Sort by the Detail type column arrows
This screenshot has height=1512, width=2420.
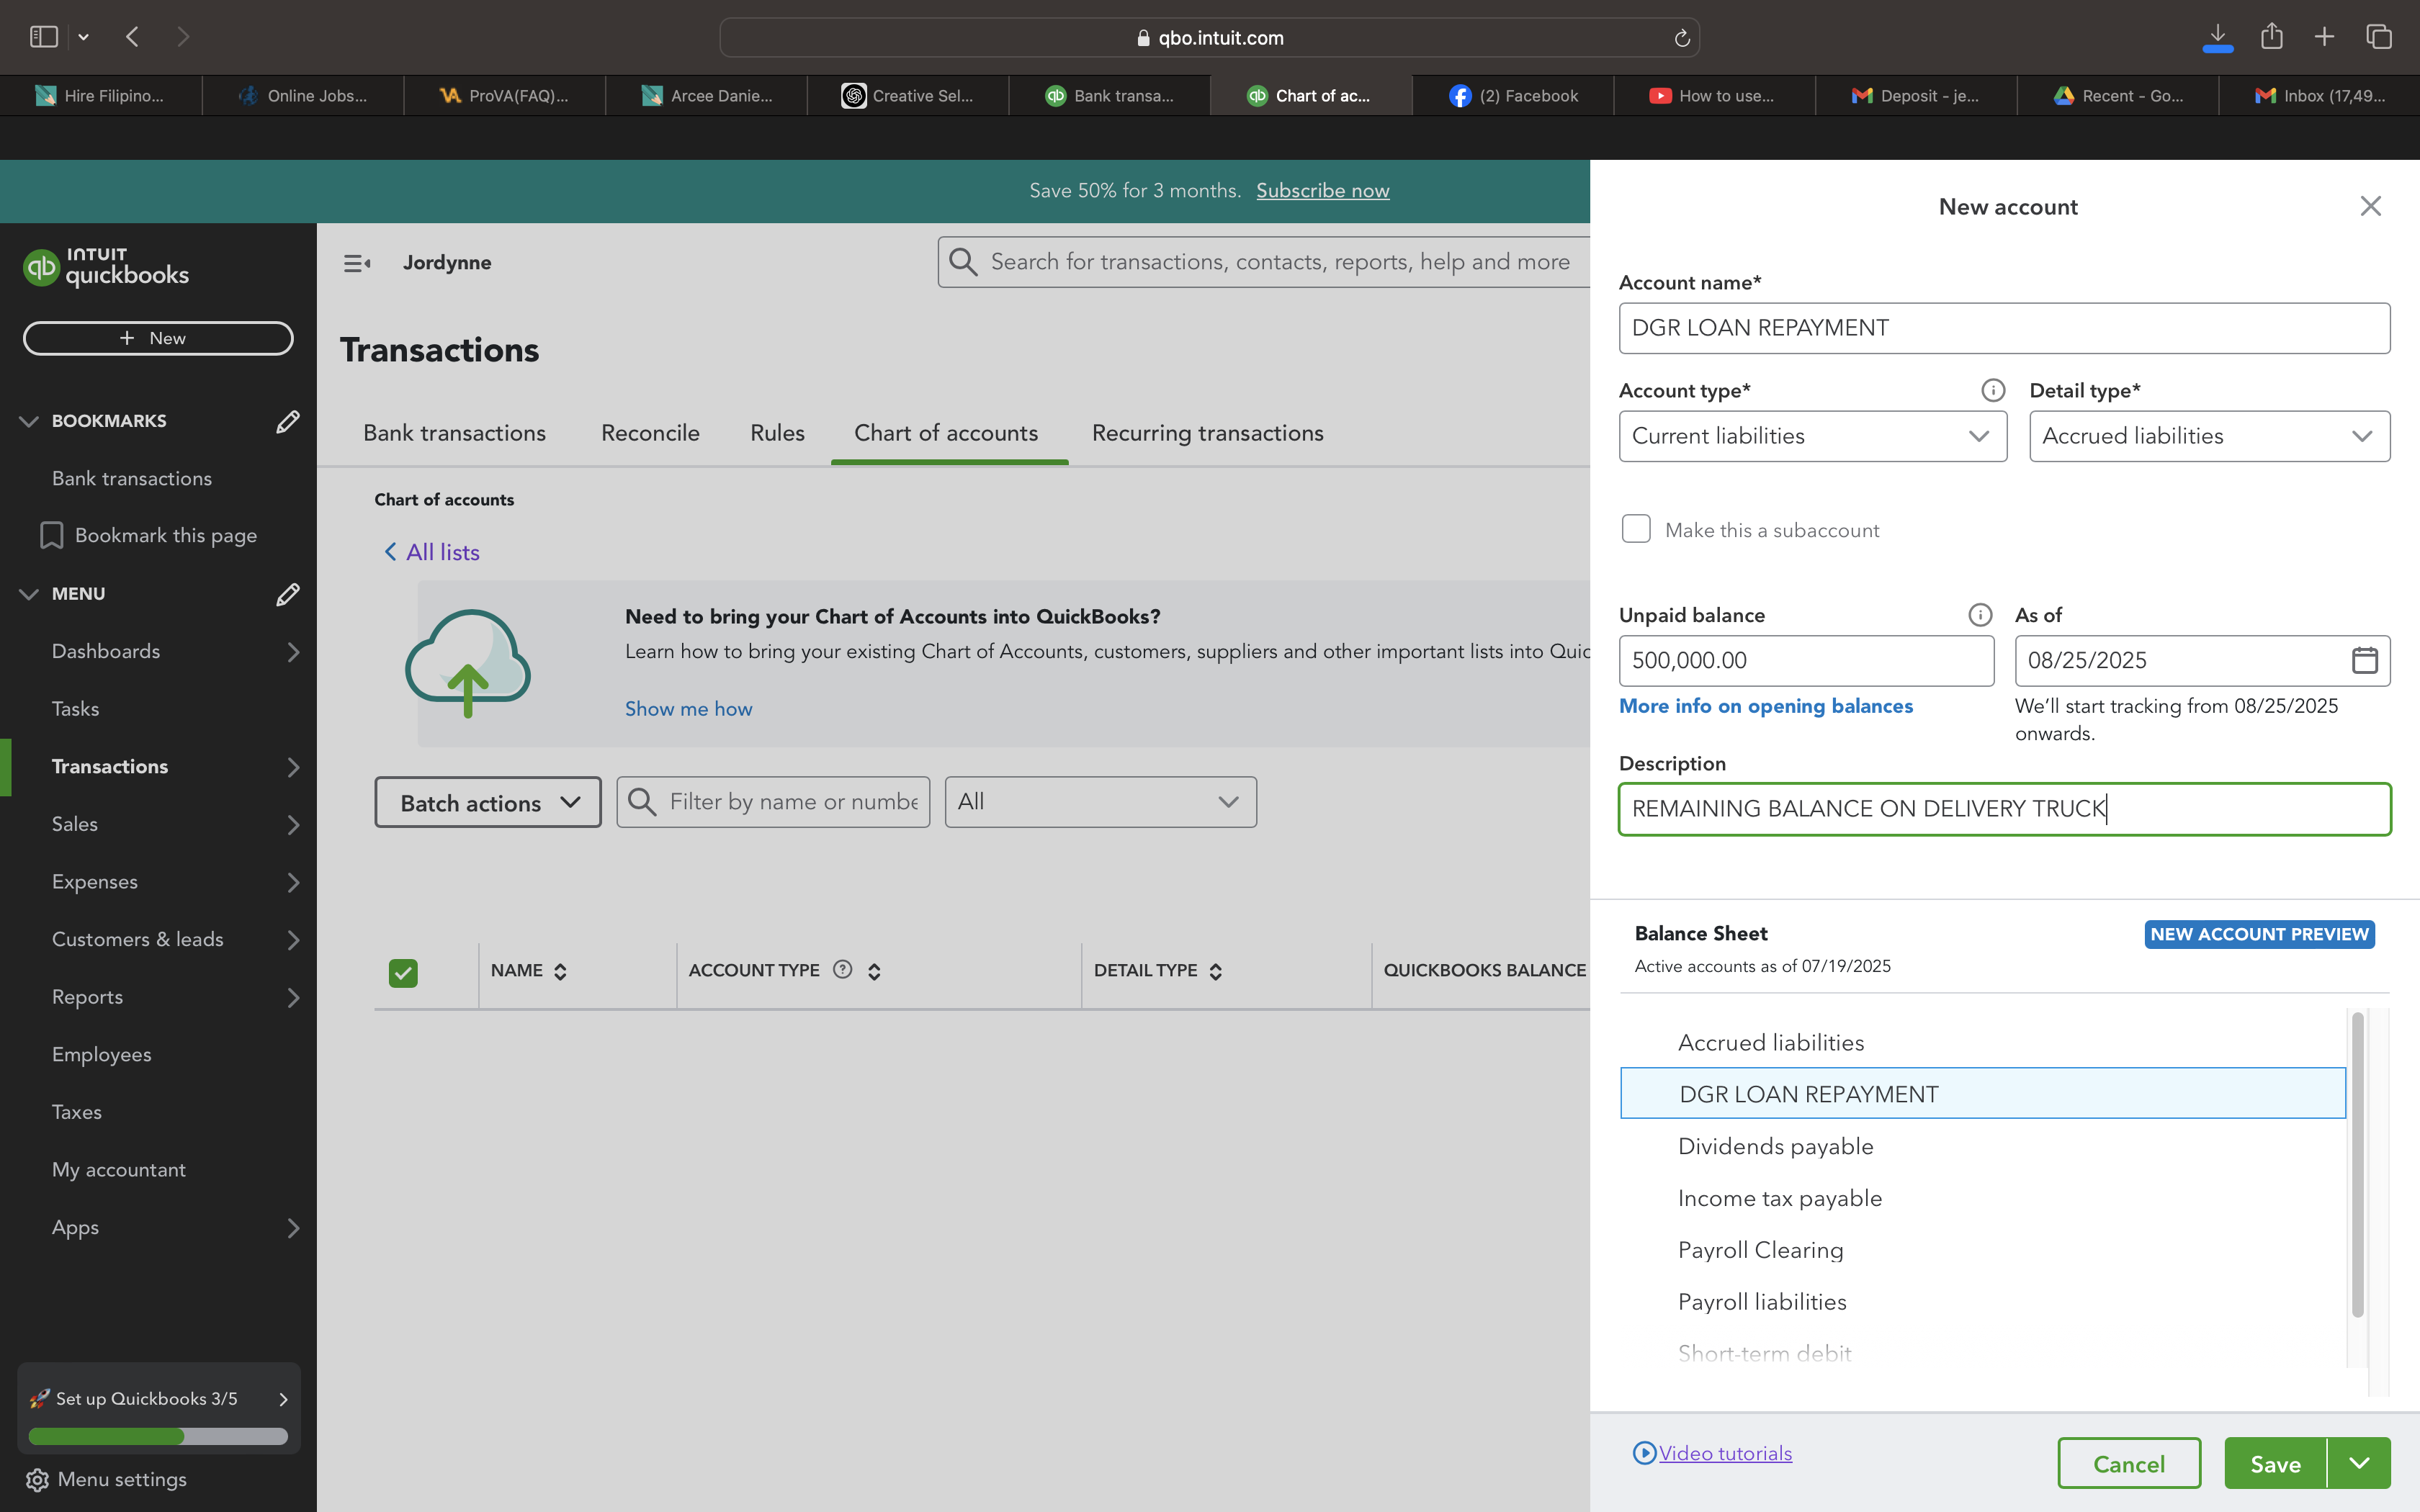click(1215, 971)
